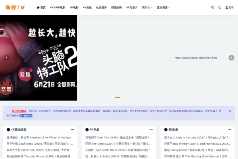Click the bugutv.org/20687.html slide link text
This screenshot has width=238, height=159.
pos(196,58)
